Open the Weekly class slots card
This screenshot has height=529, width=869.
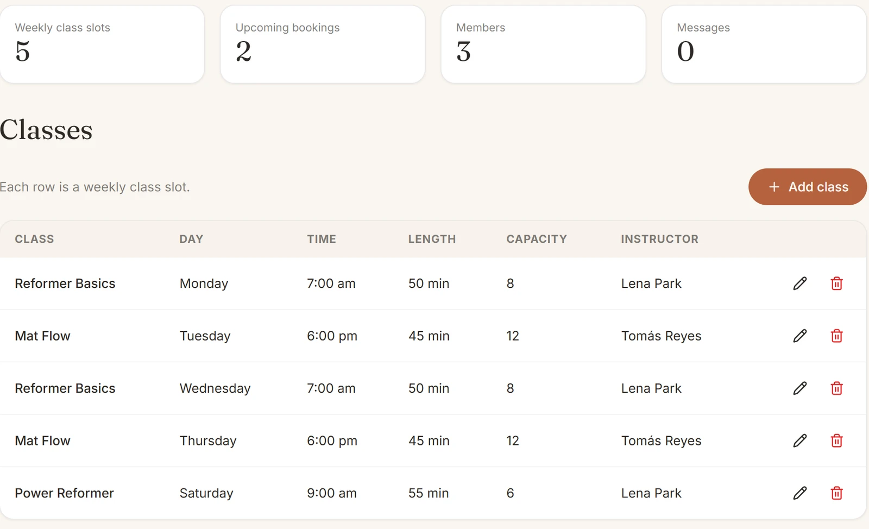coord(102,45)
